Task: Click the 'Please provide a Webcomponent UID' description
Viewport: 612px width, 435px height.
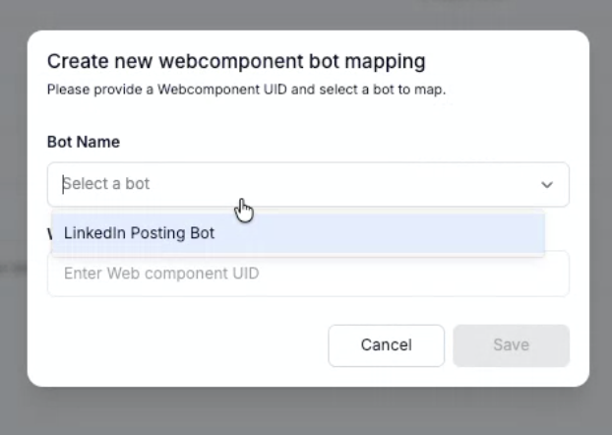Action: coord(246,90)
